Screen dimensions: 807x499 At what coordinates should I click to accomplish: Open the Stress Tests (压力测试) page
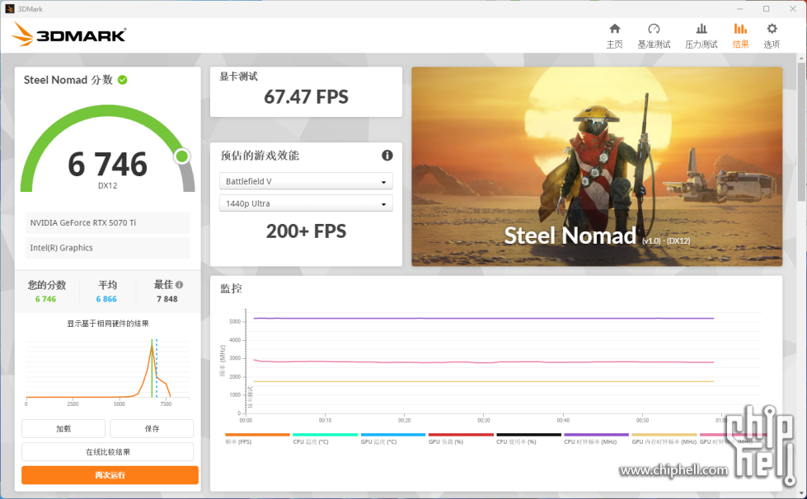[701, 35]
